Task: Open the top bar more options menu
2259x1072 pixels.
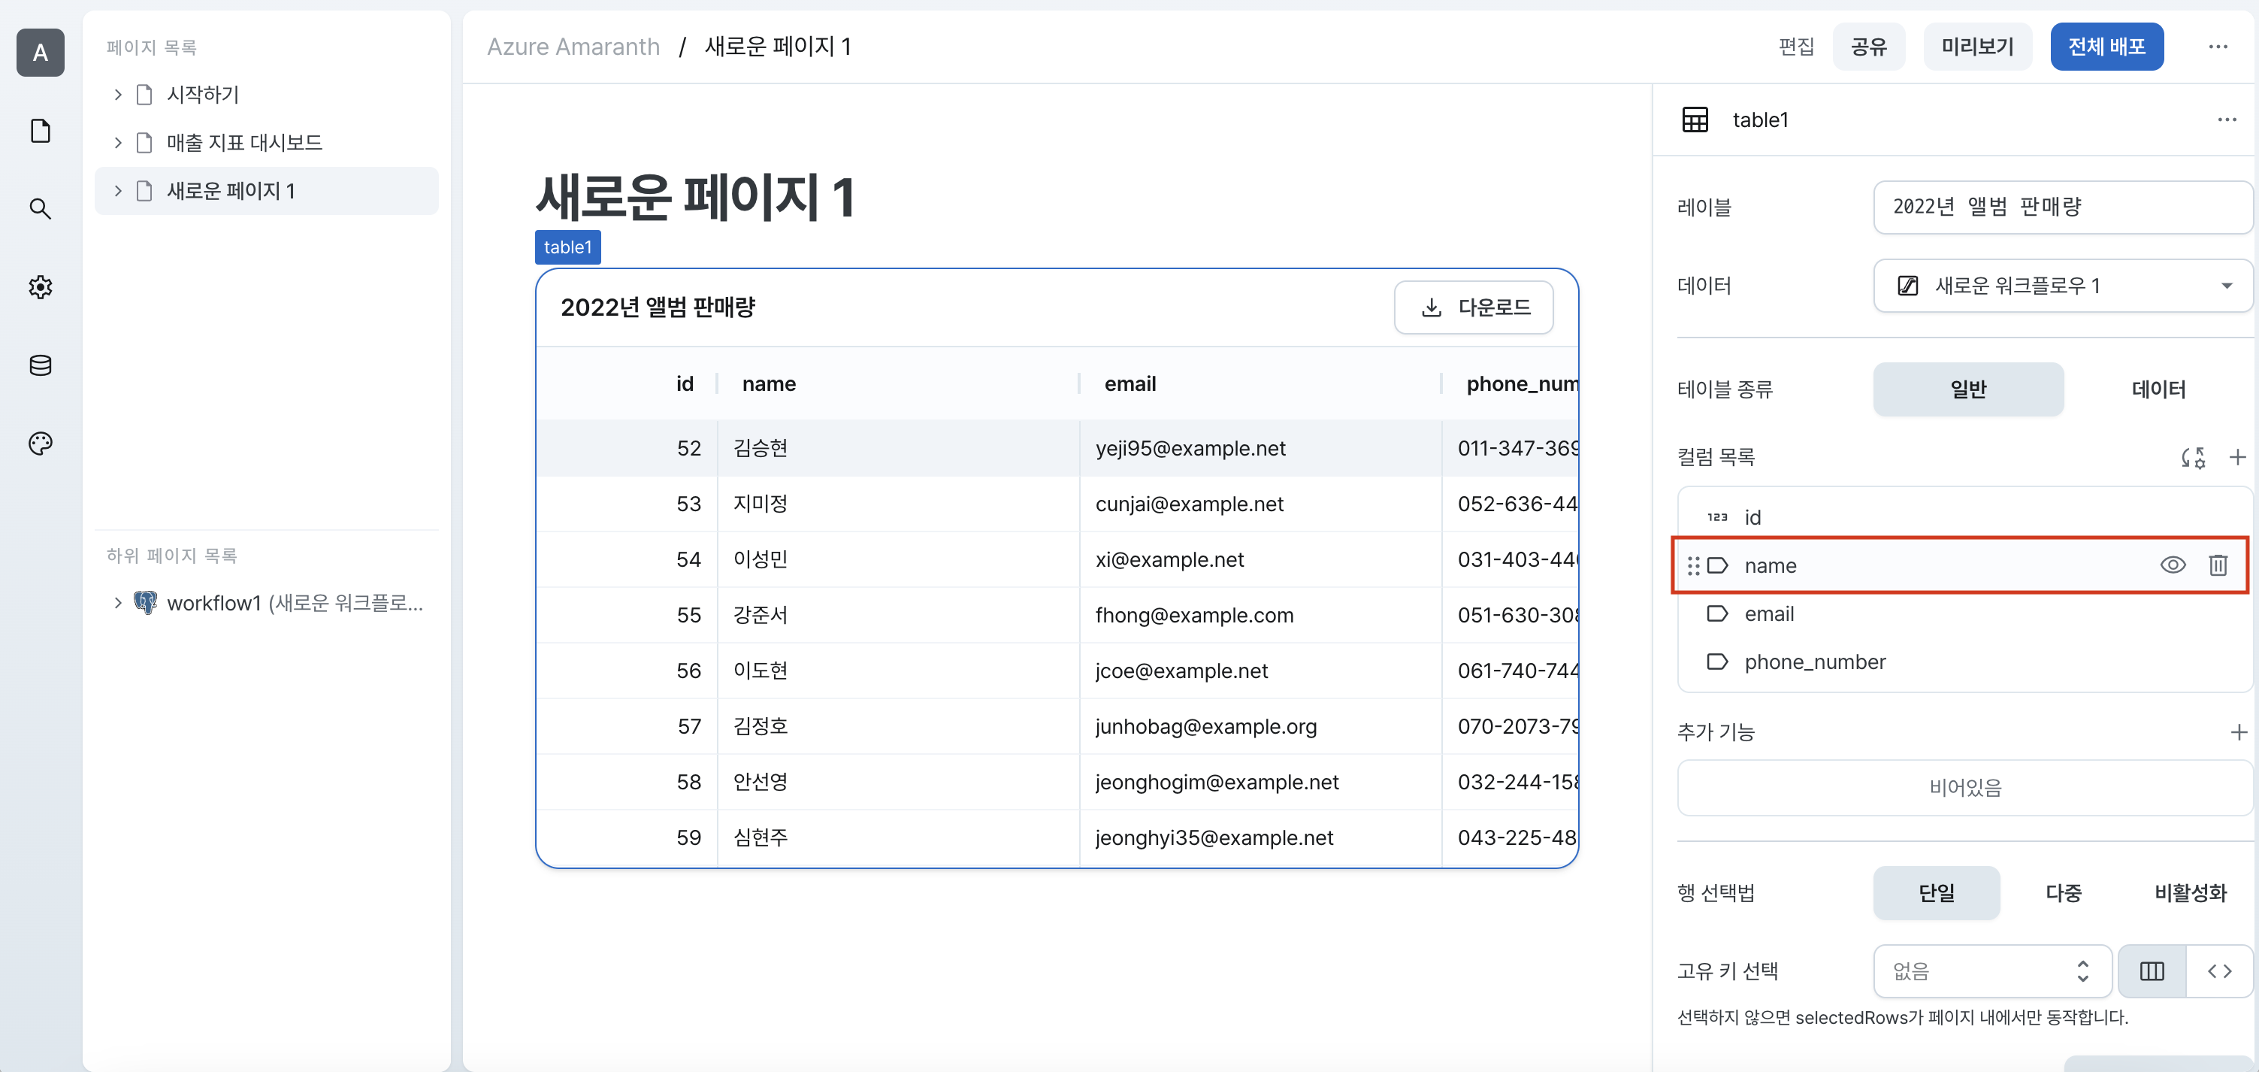Action: (x=2218, y=47)
